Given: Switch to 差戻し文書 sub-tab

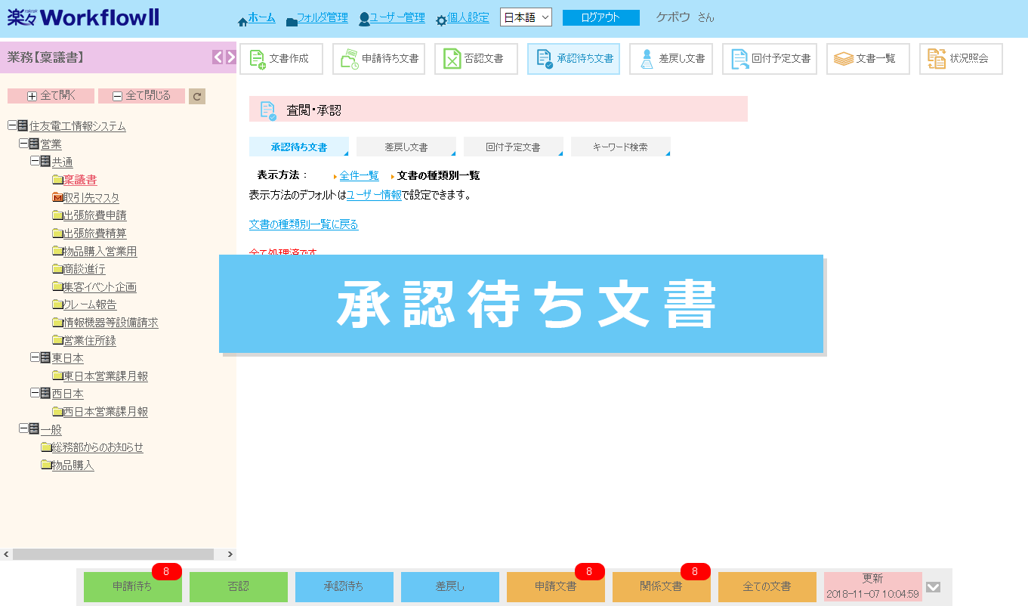Looking at the screenshot, I should point(406,147).
